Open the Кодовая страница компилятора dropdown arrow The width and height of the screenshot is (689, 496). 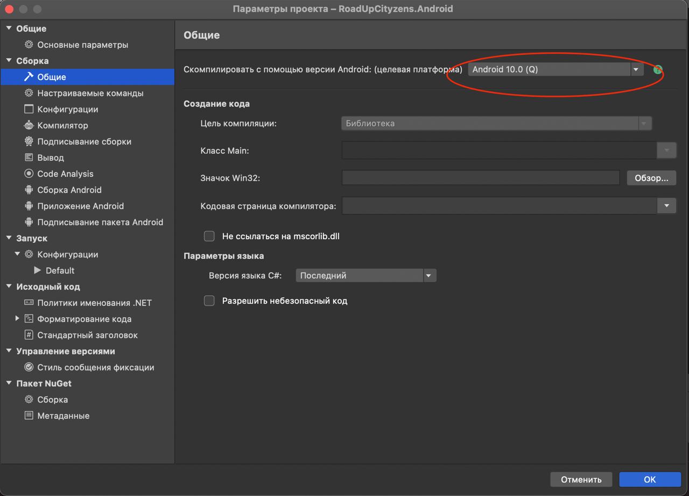666,206
